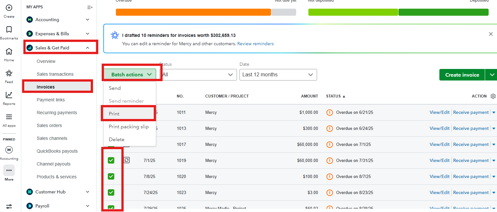
Task: Open Products & services page
Action: coord(57,177)
